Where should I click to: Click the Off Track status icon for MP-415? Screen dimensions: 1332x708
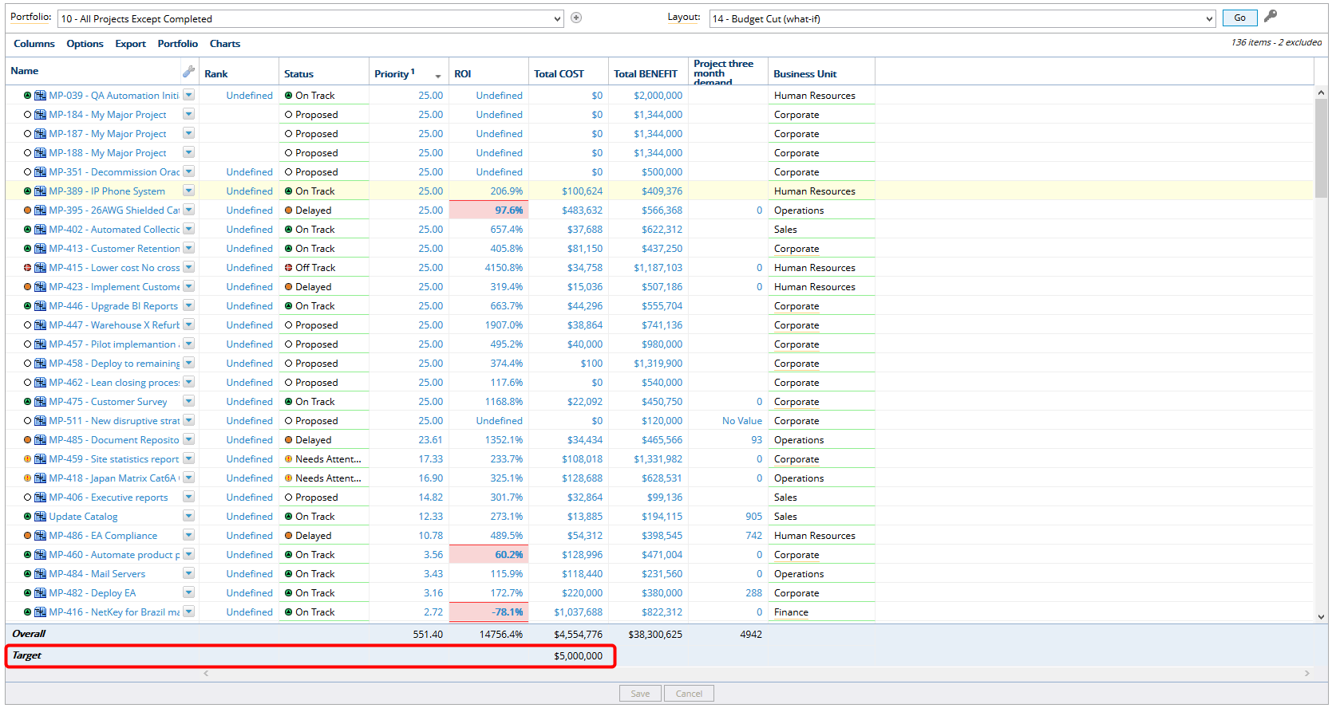pos(289,268)
